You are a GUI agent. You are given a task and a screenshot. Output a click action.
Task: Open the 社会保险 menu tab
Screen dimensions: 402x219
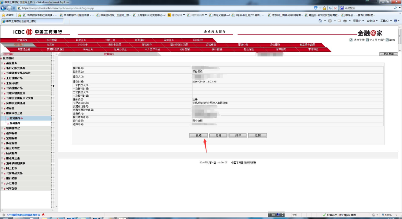(x=249, y=50)
